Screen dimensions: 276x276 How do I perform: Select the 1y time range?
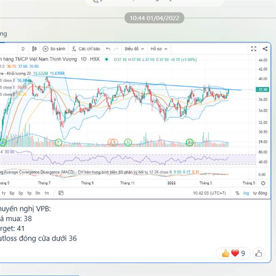pyautogui.click(x=3, y=193)
